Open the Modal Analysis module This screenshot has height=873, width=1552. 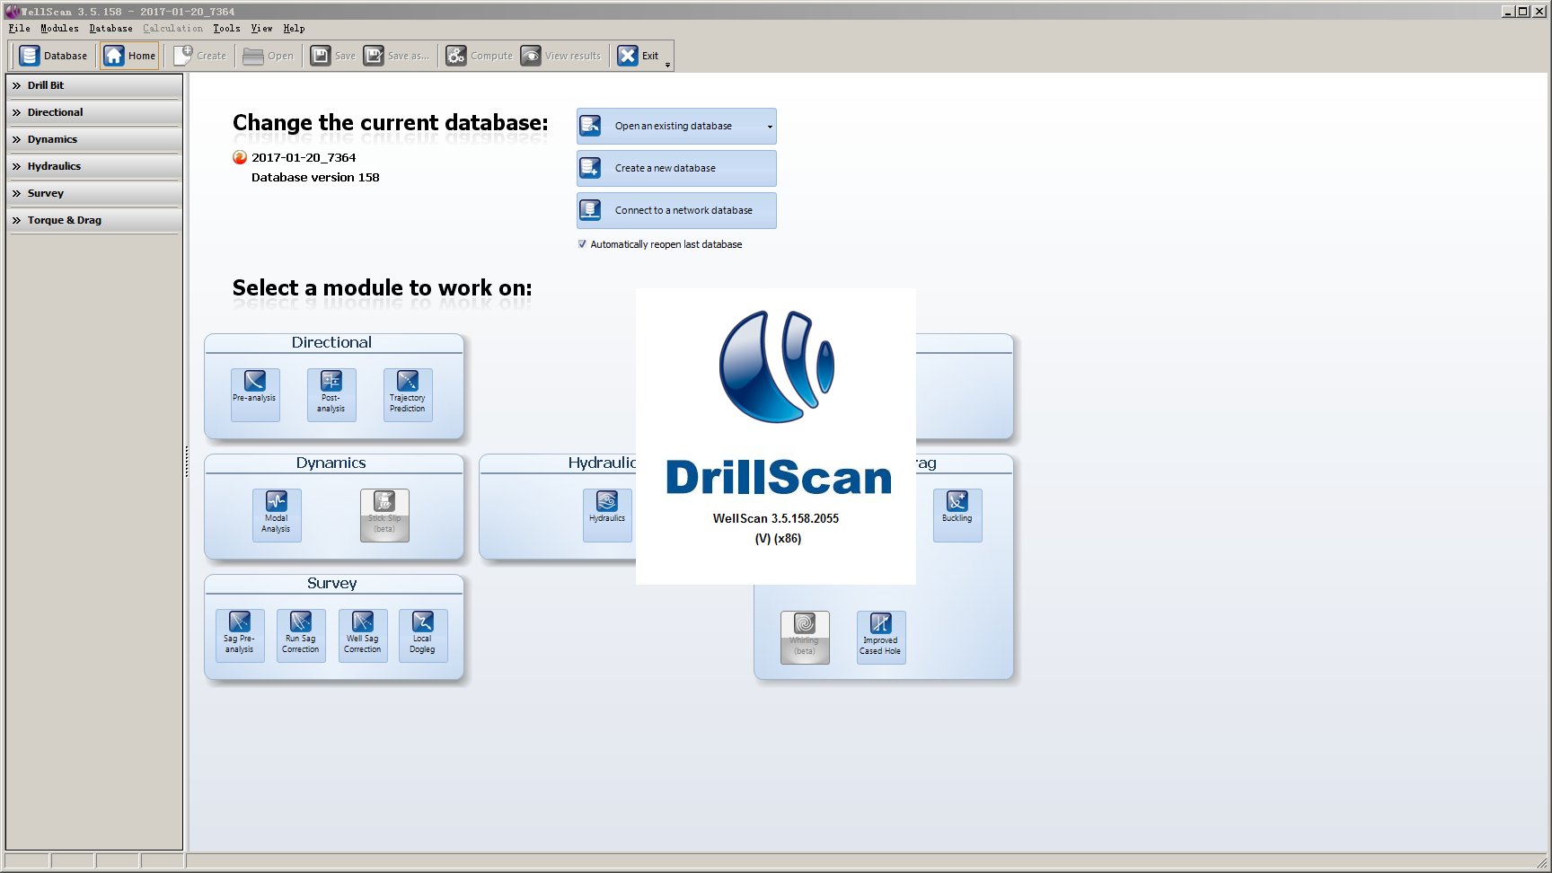pos(277,515)
